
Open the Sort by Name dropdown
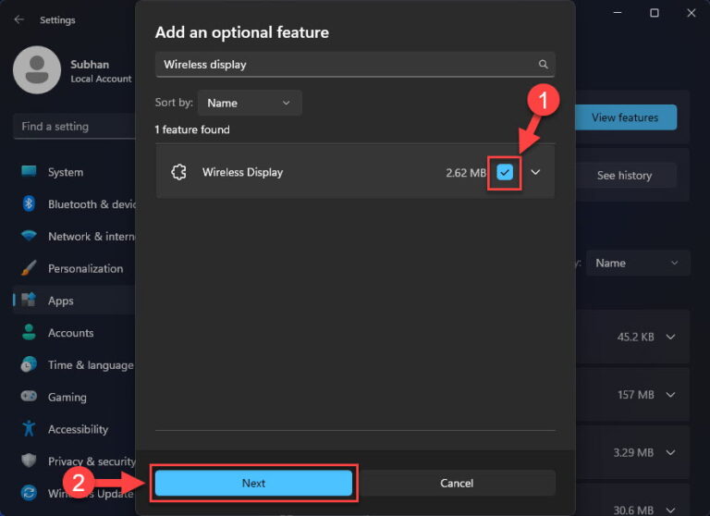click(249, 103)
